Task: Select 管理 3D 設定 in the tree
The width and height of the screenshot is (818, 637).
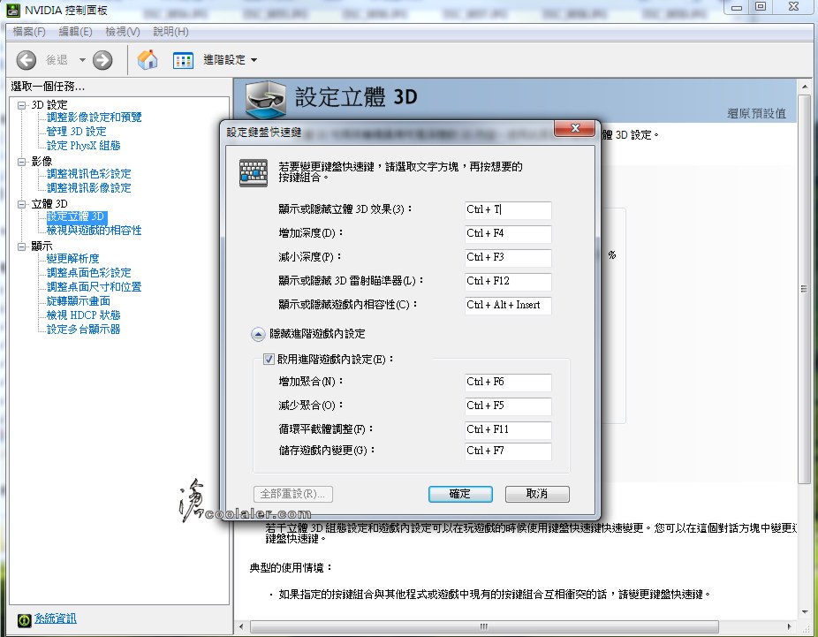Action: pyautogui.click(x=77, y=132)
